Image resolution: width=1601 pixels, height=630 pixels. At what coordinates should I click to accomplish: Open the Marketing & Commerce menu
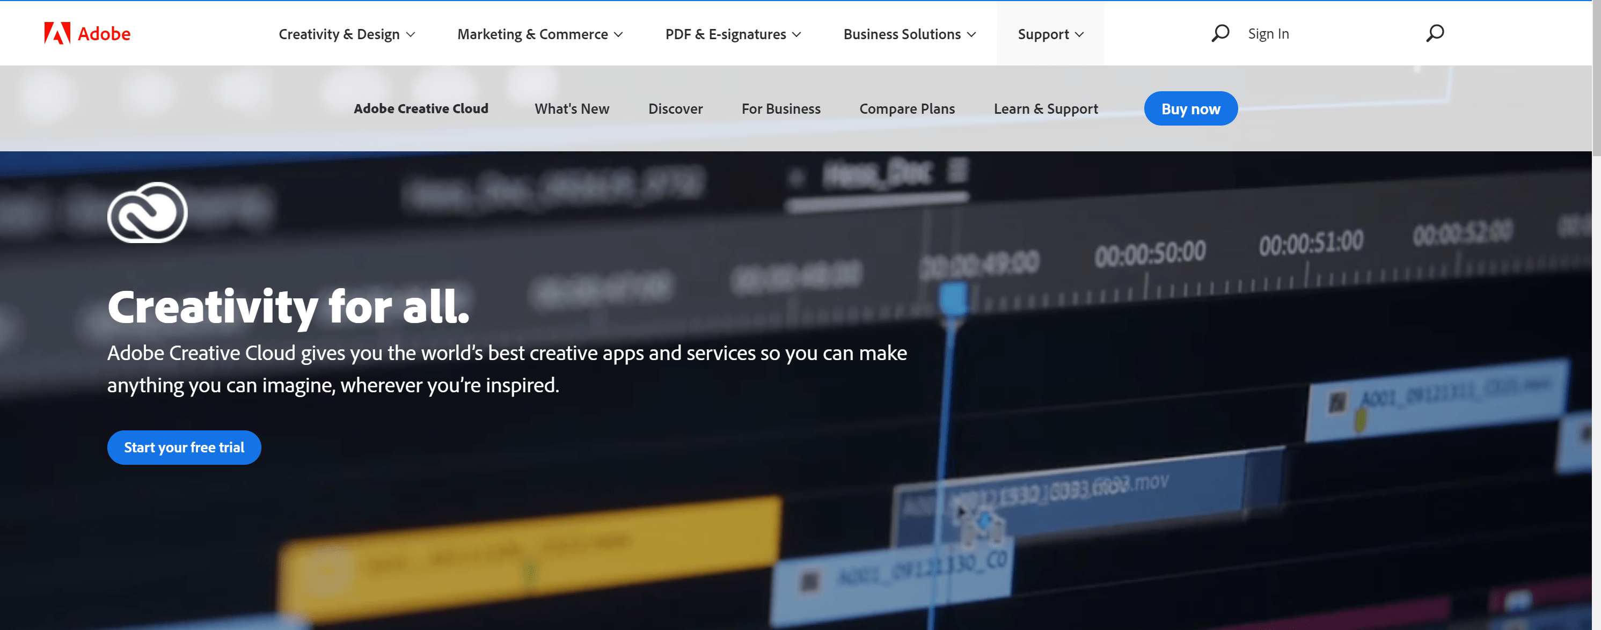coord(539,34)
